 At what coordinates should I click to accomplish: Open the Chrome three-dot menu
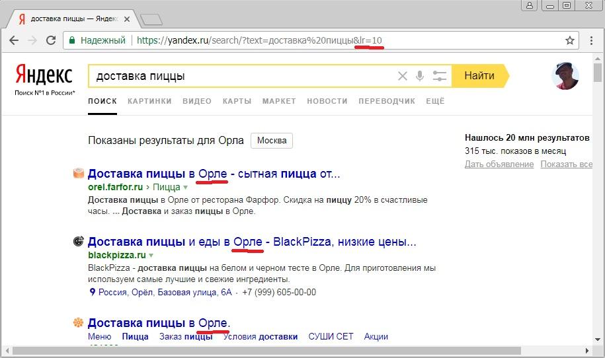click(x=591, y=40)
